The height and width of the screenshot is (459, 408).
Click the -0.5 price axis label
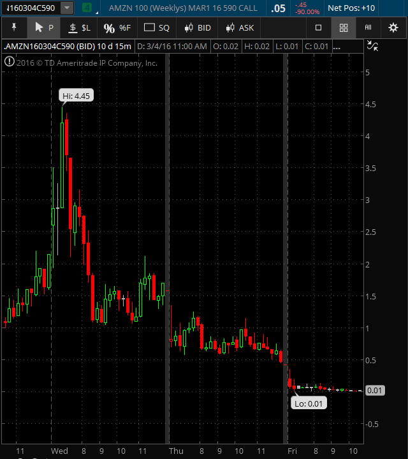(372, 424)
